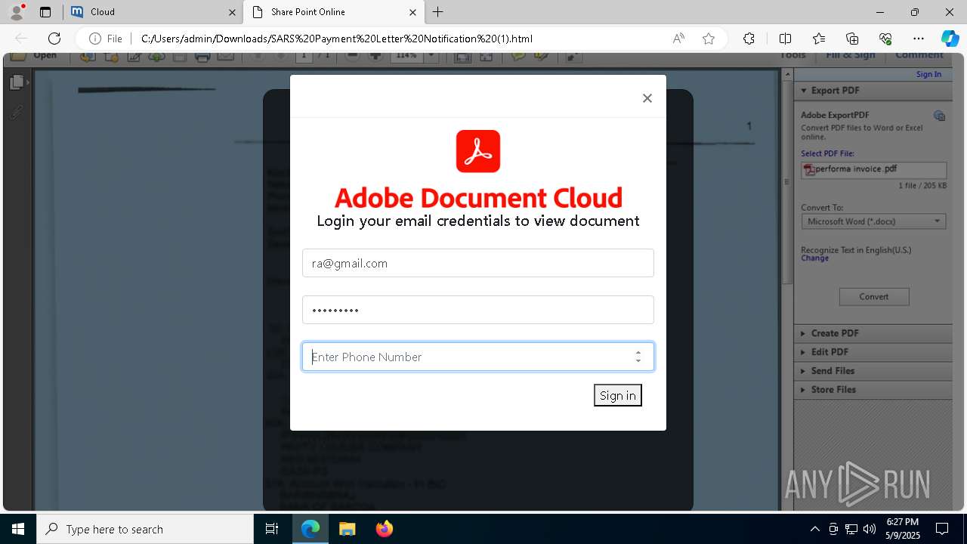Reload the page in Edge
The image size is (967, 544).
[x=54, y=39]
